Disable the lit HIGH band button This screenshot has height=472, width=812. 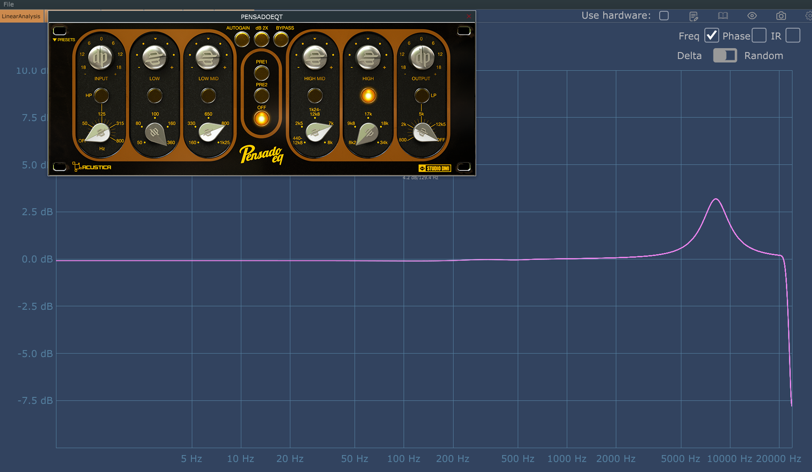pos(368,95)
